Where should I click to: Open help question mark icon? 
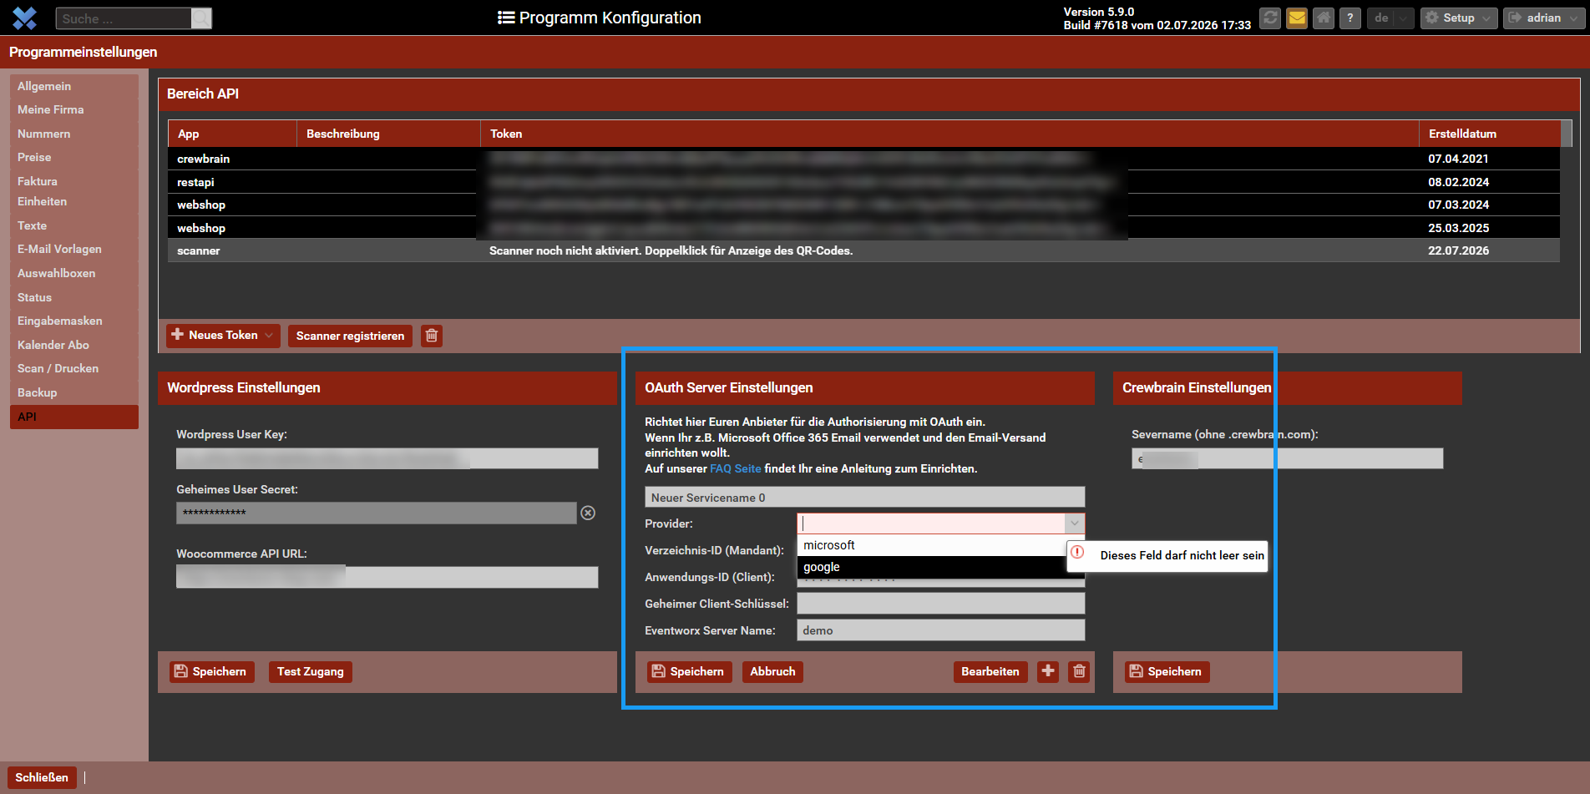pos(1350,18)
